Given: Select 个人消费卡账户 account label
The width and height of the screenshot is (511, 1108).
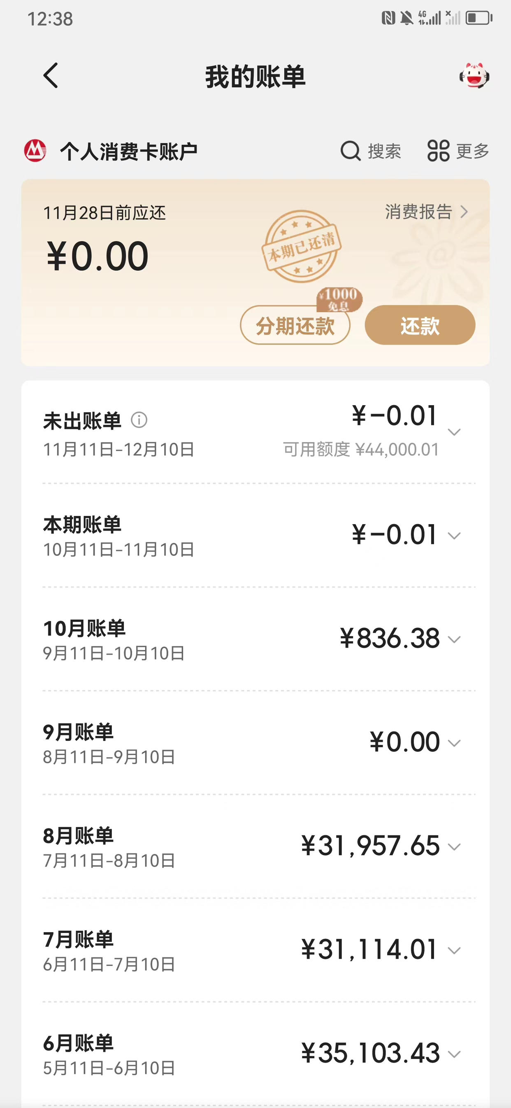Looking at the screenshot, I should point(128,152).
